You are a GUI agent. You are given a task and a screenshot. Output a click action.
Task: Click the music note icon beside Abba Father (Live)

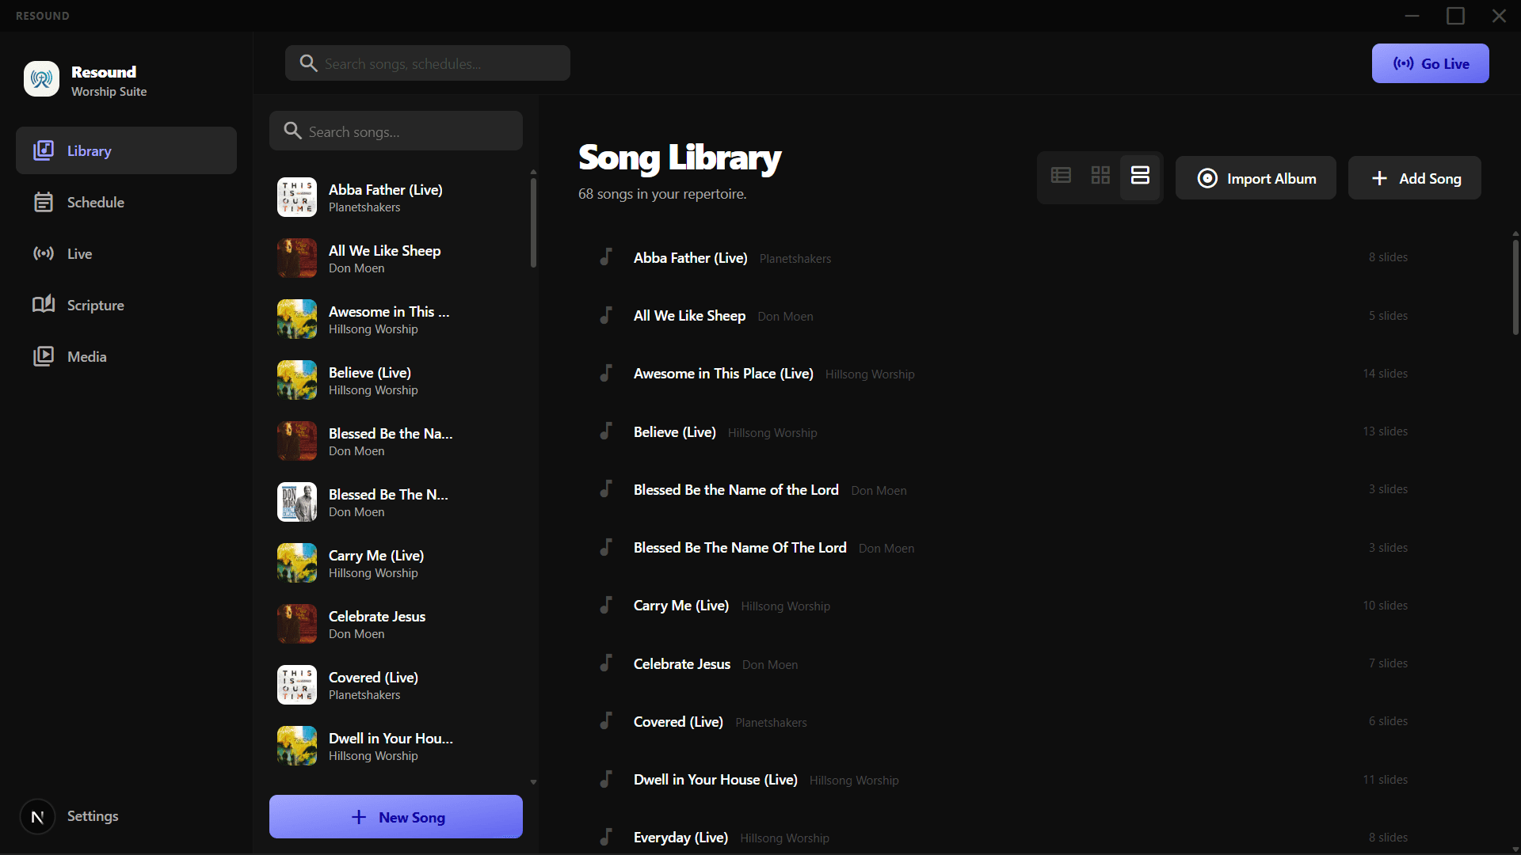606,257
